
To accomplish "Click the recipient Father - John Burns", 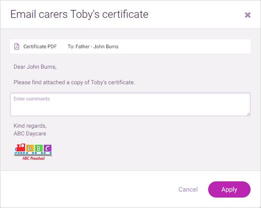I will click(x=93, y=47).
